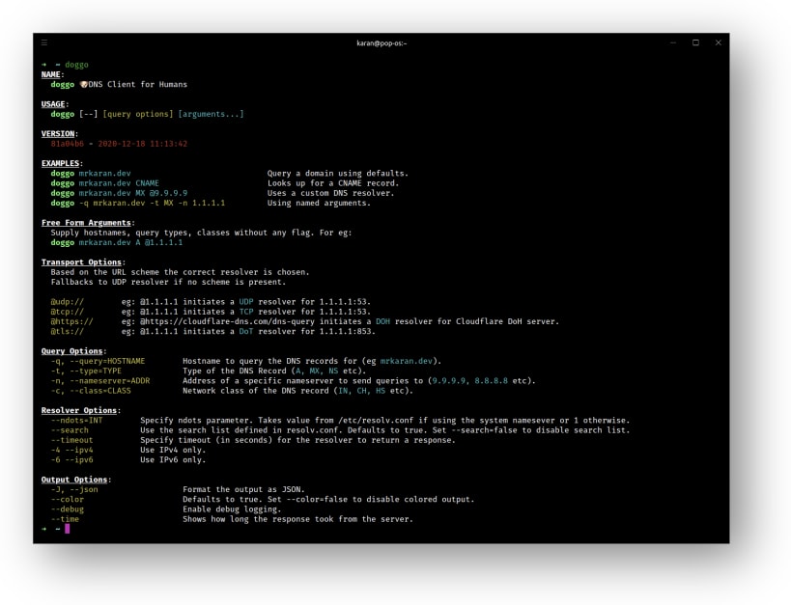Click the Resolver Options heading

click(x=79, y=410)
